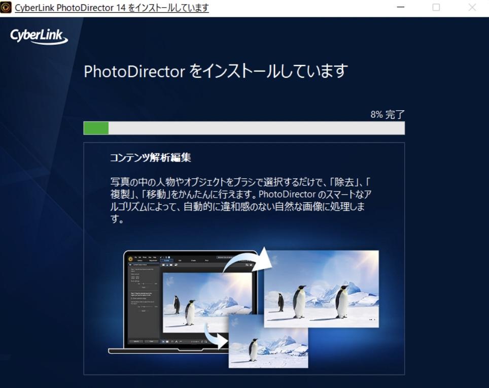Click the green installation progress bar
The height and width of the screenshot is (388, 489).
(244, 128)
